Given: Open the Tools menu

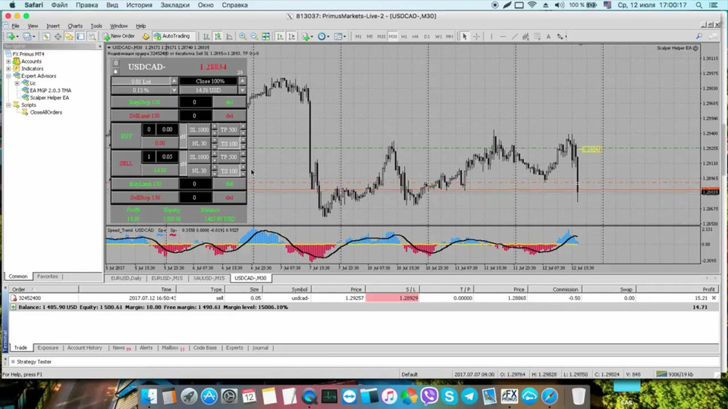Looking at the screenshot, I should coord(96,26).
